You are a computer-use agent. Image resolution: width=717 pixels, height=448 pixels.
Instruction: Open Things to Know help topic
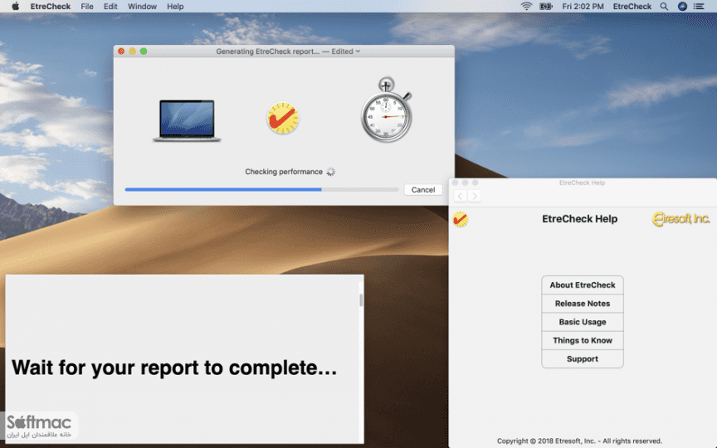tap(583, 341)
